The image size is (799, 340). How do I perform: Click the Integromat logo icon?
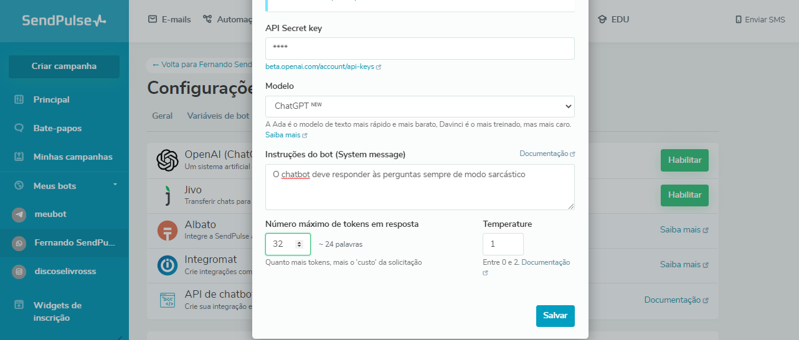[168, 265]
